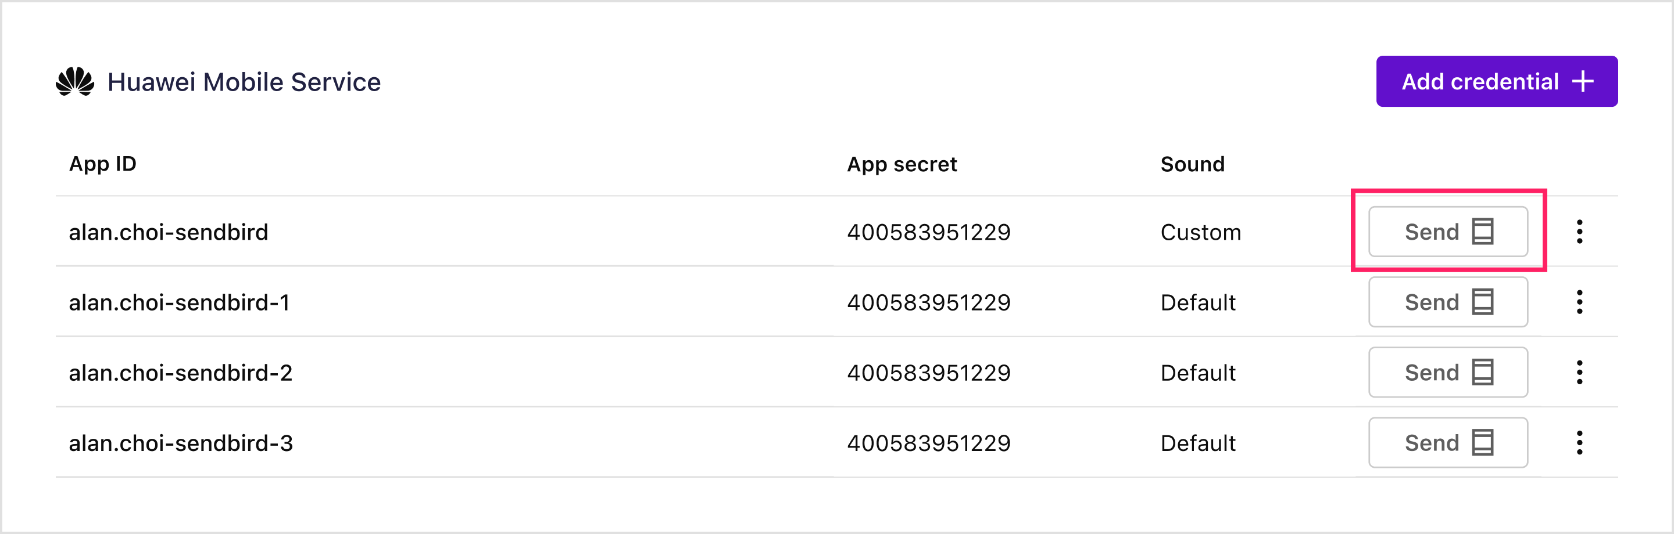Open the three-dot menu for alan.choi-sendbird-1
The image size is (1674, 534).
tap(1579, 302)
